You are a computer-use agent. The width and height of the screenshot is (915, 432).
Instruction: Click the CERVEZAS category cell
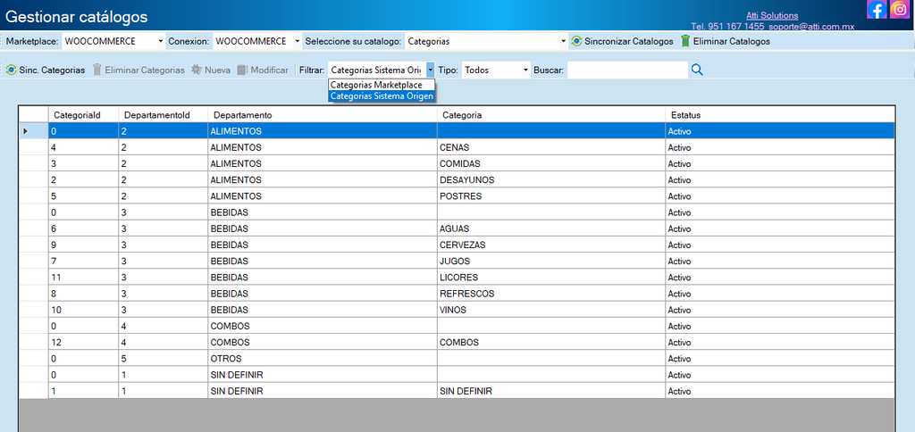(x=550, y=245)
